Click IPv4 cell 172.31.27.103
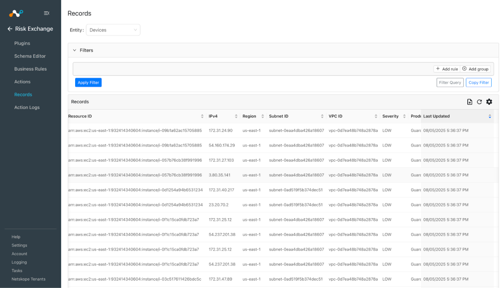The height and width of the screenshot is (288, 503). pos(221,160)
